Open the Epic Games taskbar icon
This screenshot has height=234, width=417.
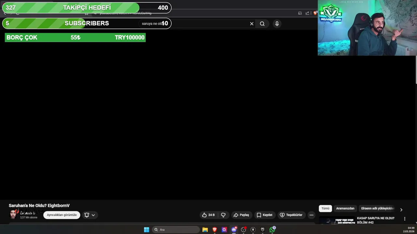(x=263, y=230)
